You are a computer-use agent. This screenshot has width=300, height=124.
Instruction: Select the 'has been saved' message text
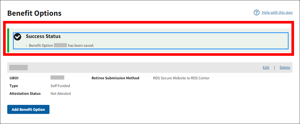coord(81,45)
